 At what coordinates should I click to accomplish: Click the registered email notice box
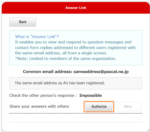(x=76, y=83)
